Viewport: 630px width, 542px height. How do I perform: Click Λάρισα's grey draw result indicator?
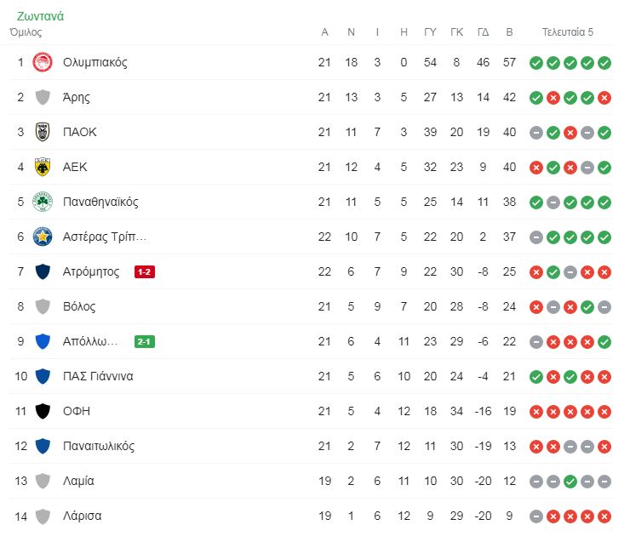click(536, 516)
